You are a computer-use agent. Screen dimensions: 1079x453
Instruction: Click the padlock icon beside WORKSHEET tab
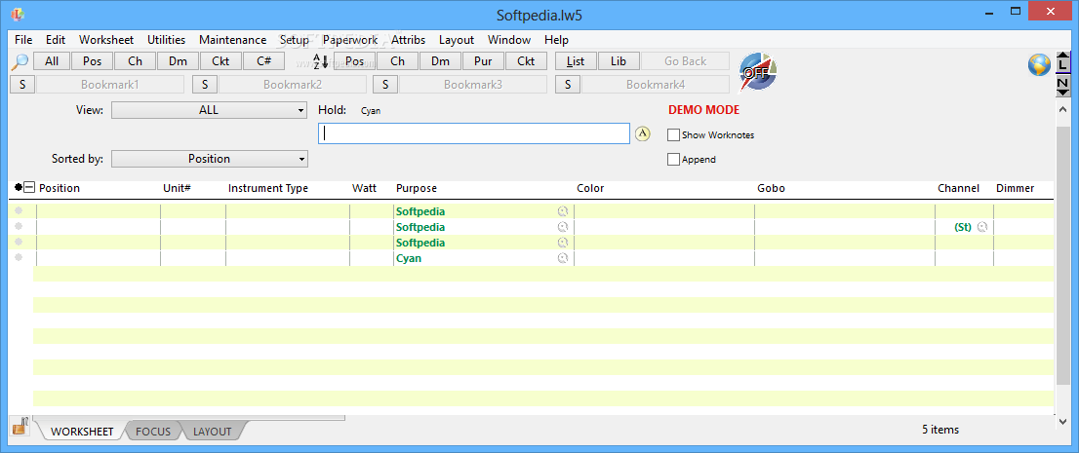(x=20, y=426)
